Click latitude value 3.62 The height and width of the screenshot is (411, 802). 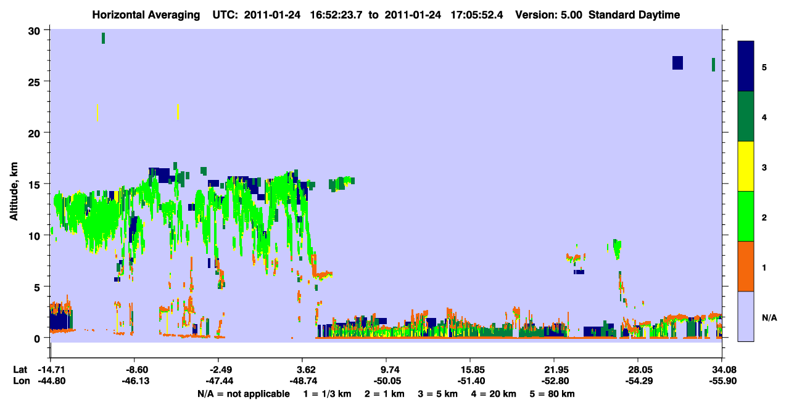307,370
